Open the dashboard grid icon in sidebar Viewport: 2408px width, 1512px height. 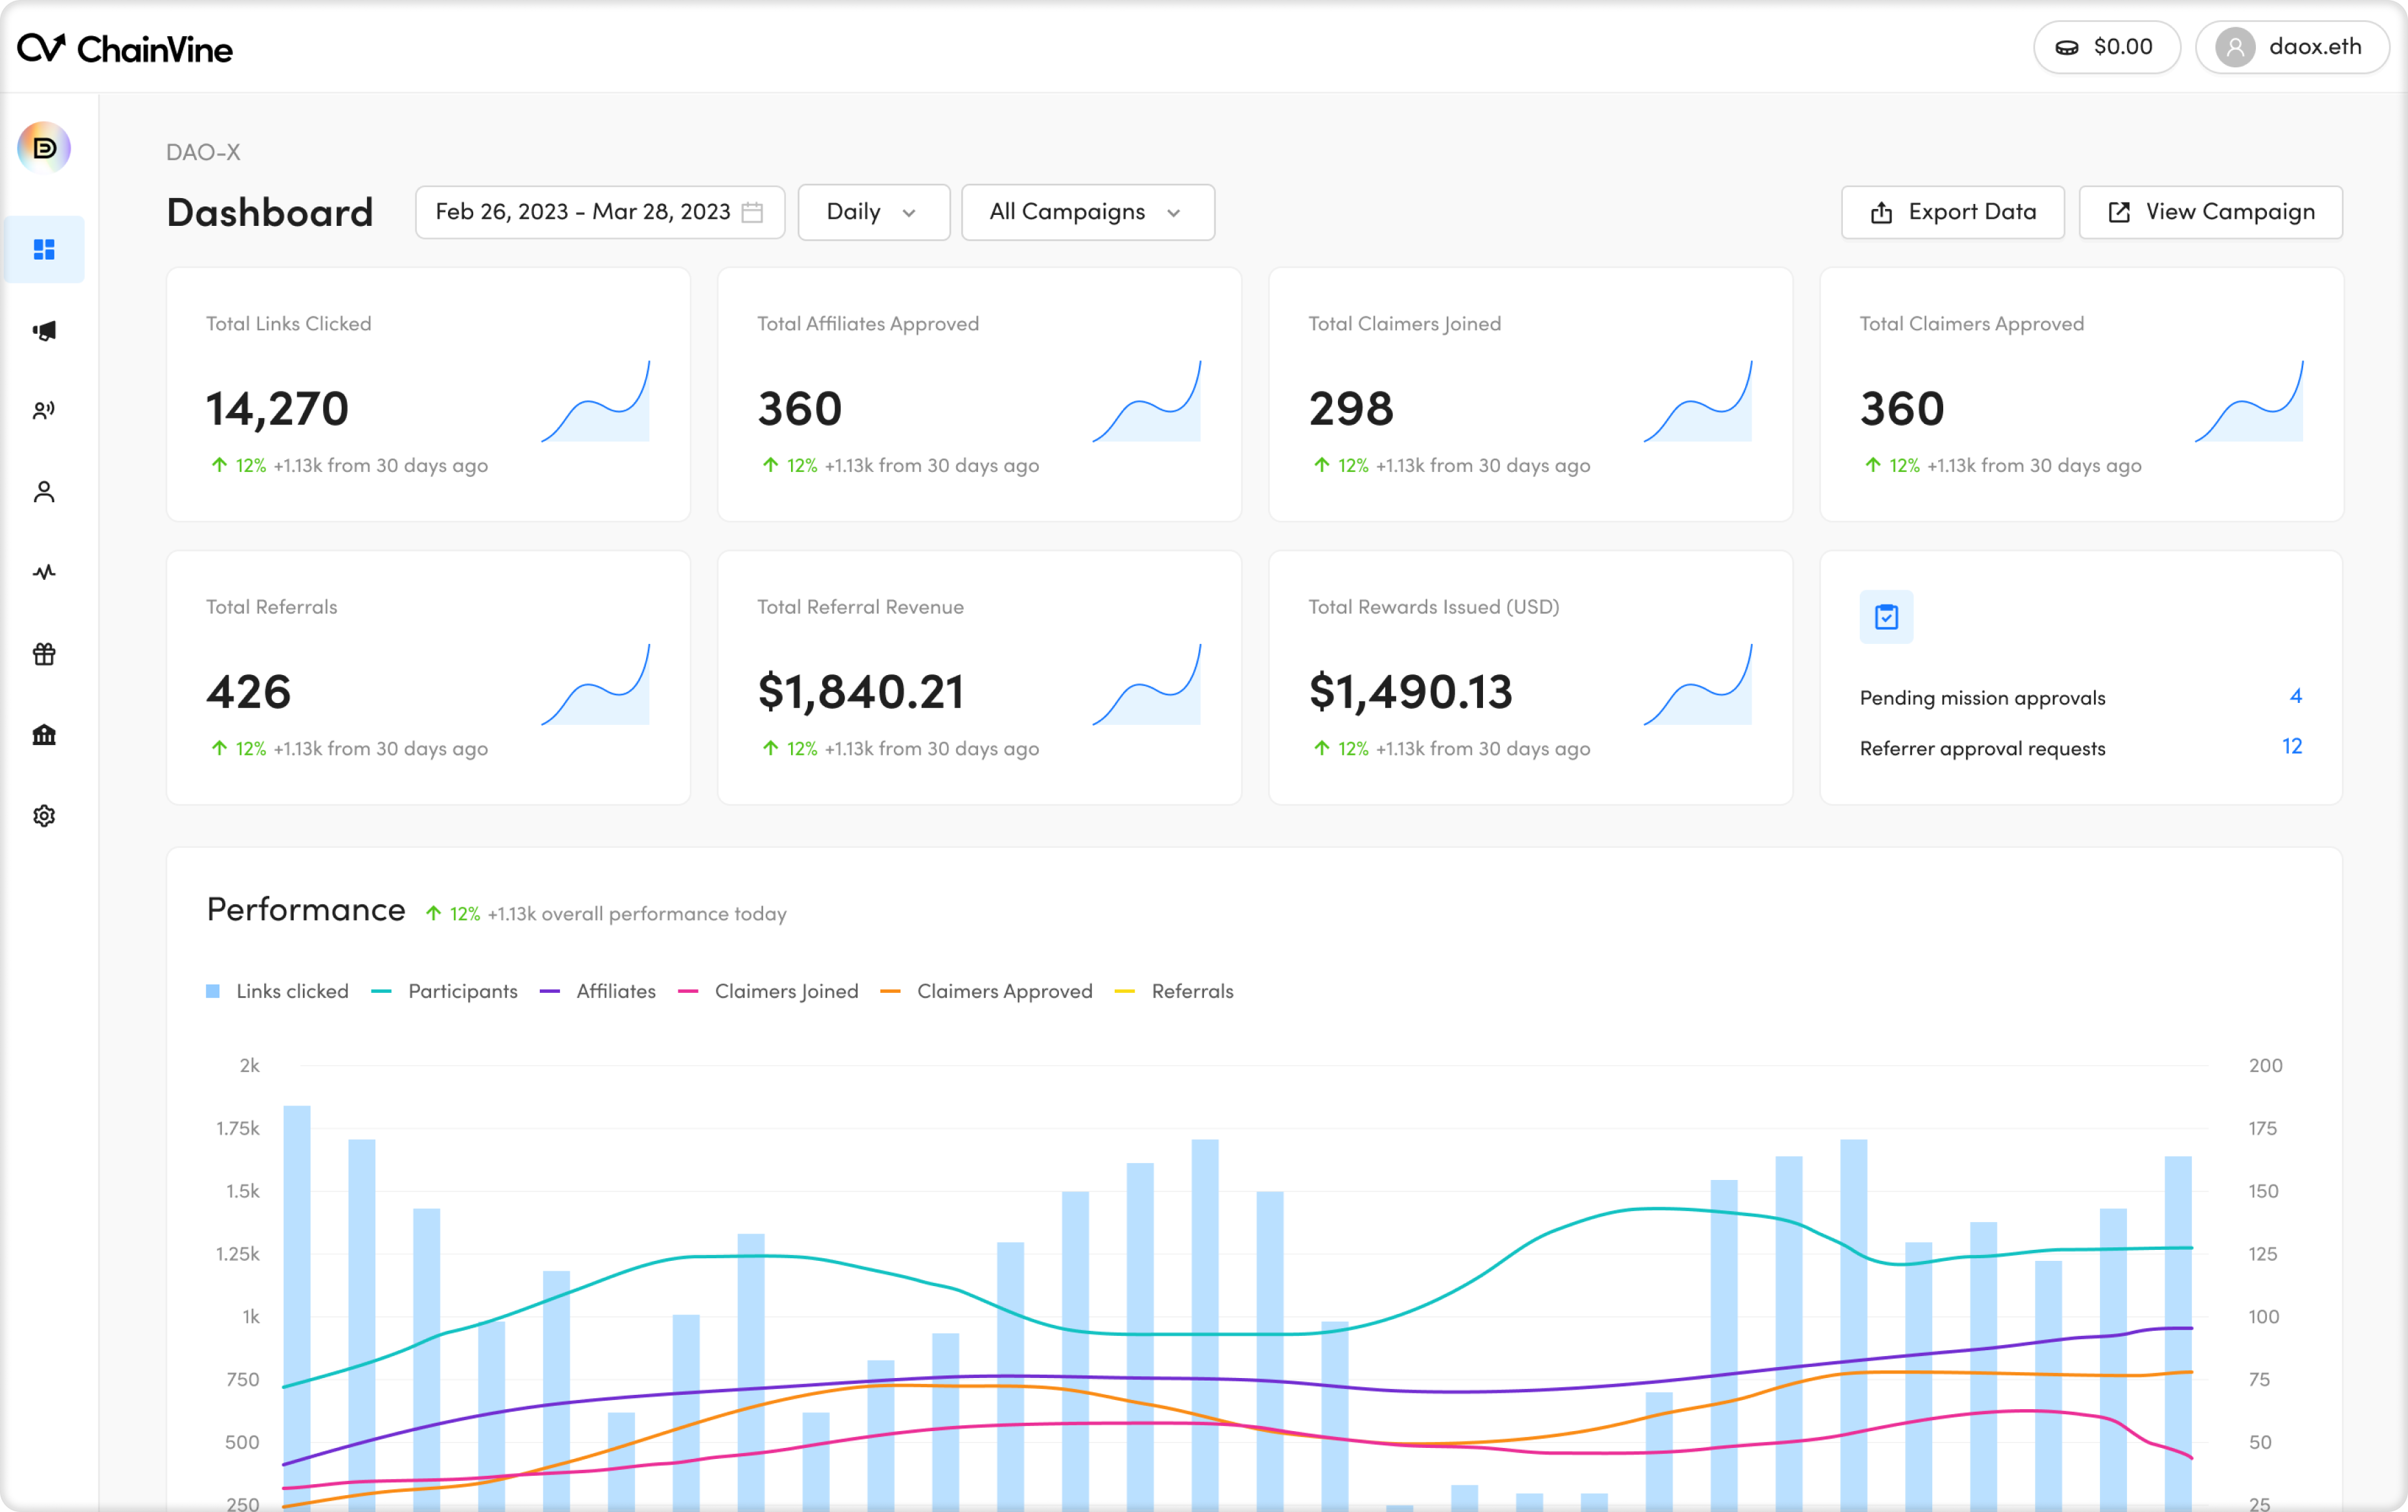click(44, 249)
